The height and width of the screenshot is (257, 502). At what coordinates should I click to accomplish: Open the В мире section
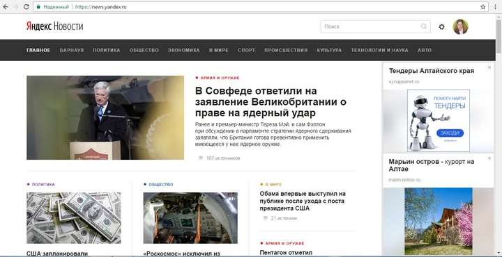click(x=219, y=51)
